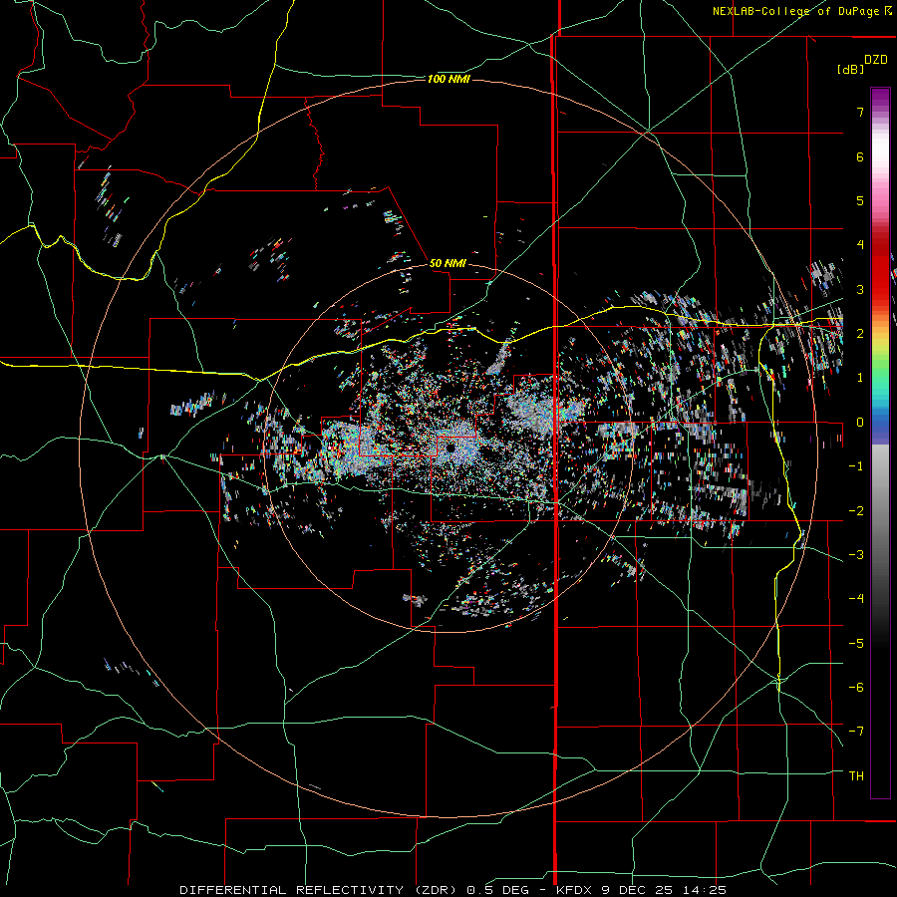Viewport: 897px width, 897px height.
Task: Click the DZD product label above the color scale
Action: pyautogui.click(x=876, y=60)
